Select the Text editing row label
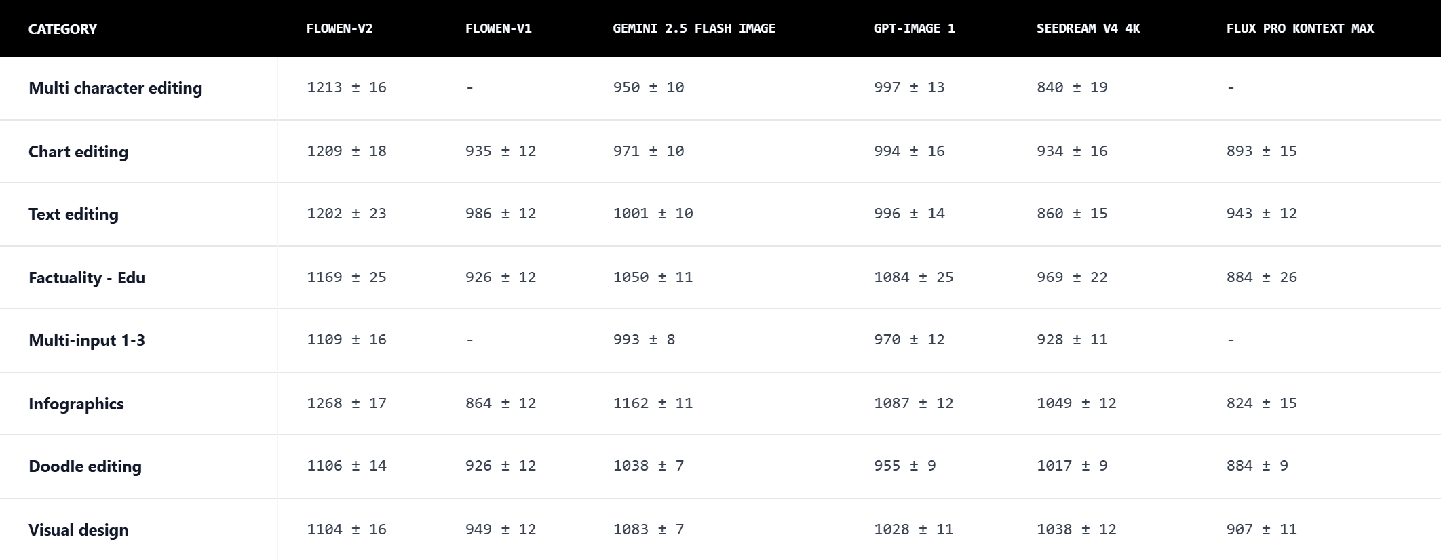Screen dimensions: 1441x560 73,214
